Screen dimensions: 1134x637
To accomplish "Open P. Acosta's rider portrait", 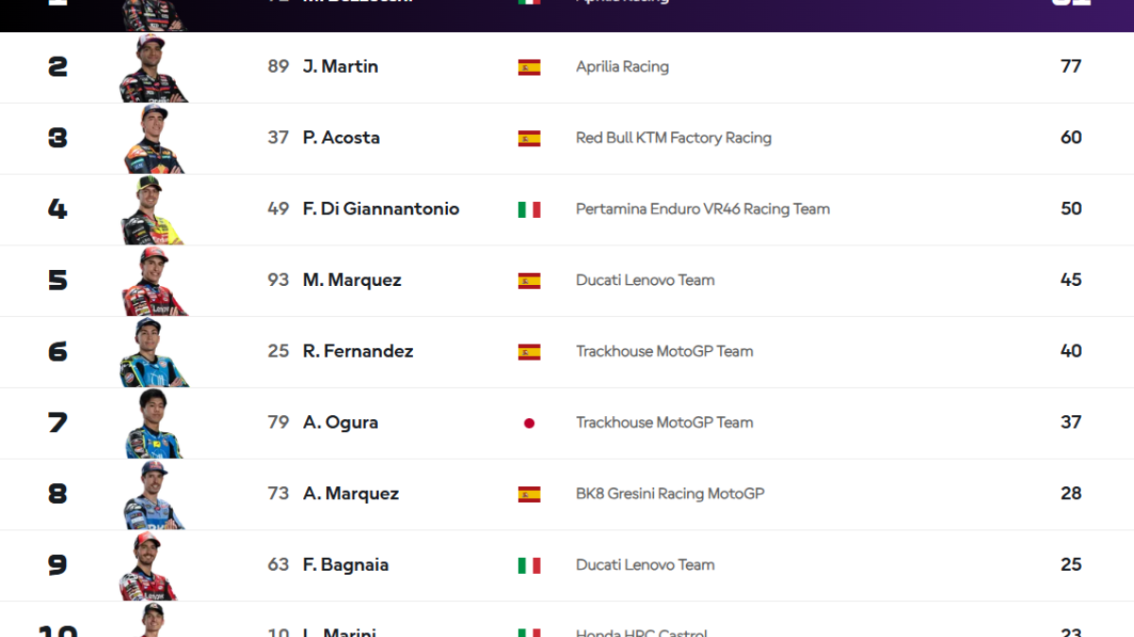I will pyautogui.click(x=153, y=139).
